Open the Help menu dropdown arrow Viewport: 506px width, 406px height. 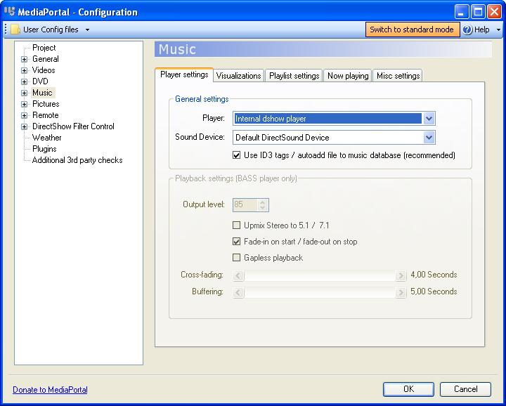(x=498, y=30)
